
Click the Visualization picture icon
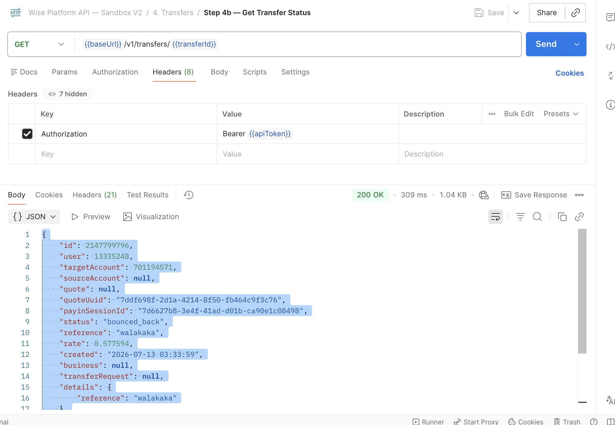[128, 217]
